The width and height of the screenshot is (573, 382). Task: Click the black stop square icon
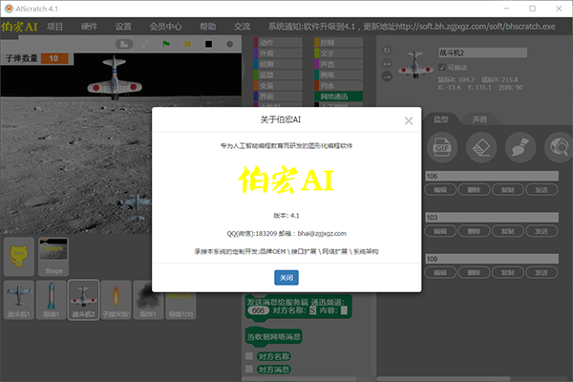pyautogui.click(x=207, y=44)
